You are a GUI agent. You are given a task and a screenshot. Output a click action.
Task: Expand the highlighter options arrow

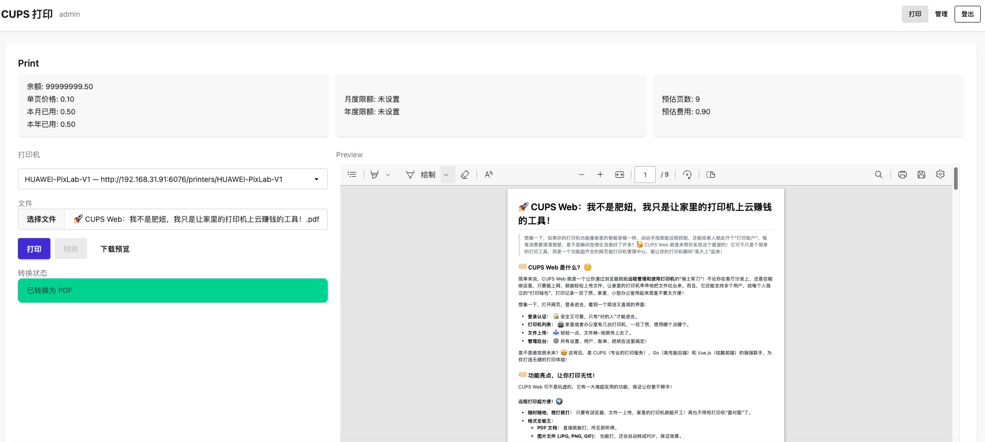pos(388,175)
